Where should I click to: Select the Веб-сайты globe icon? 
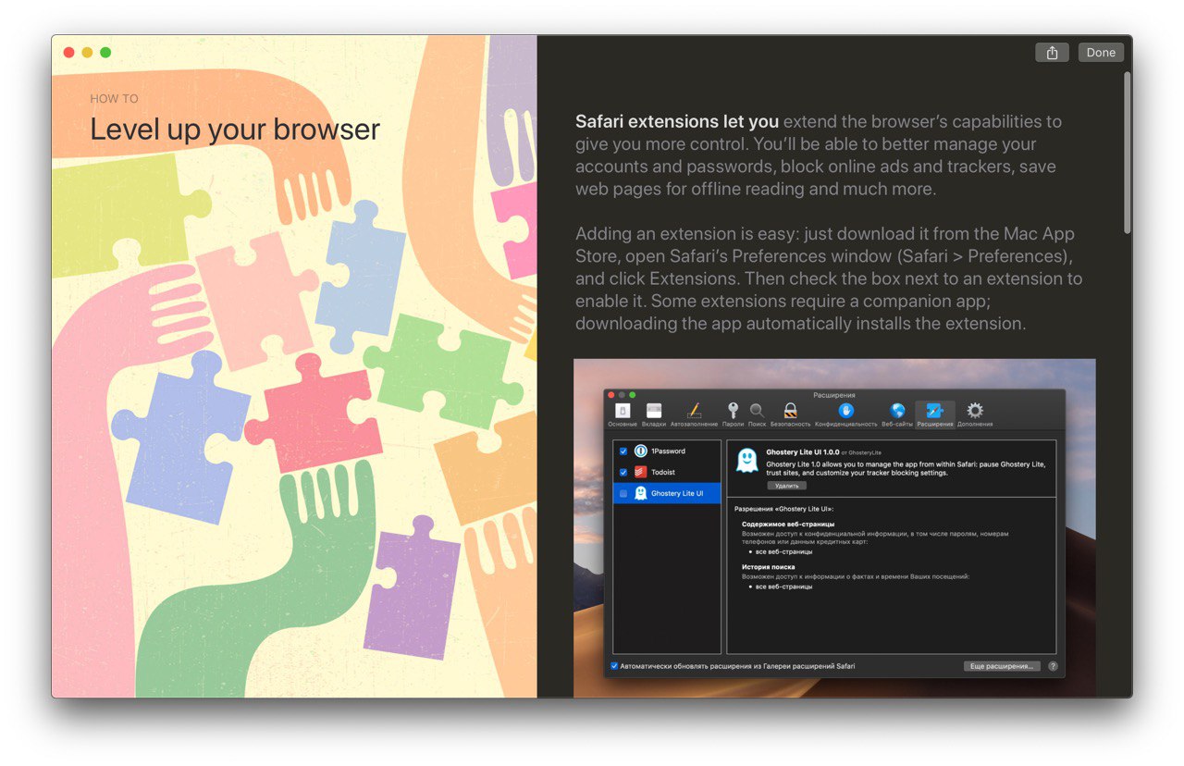897,410
